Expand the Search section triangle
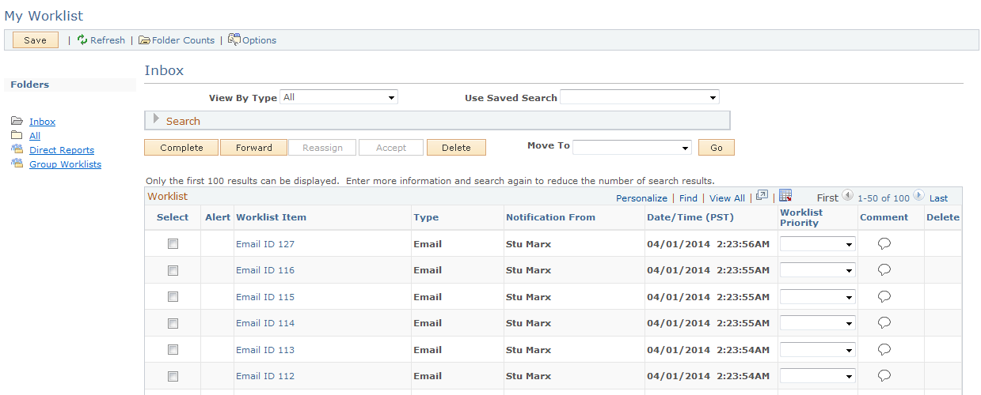 coord(156,119)
